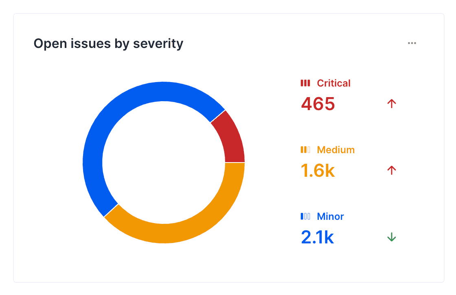The height and width of the screenshot is (295, 456).
Task: Click the Medium label text
Action: (335, 150)
